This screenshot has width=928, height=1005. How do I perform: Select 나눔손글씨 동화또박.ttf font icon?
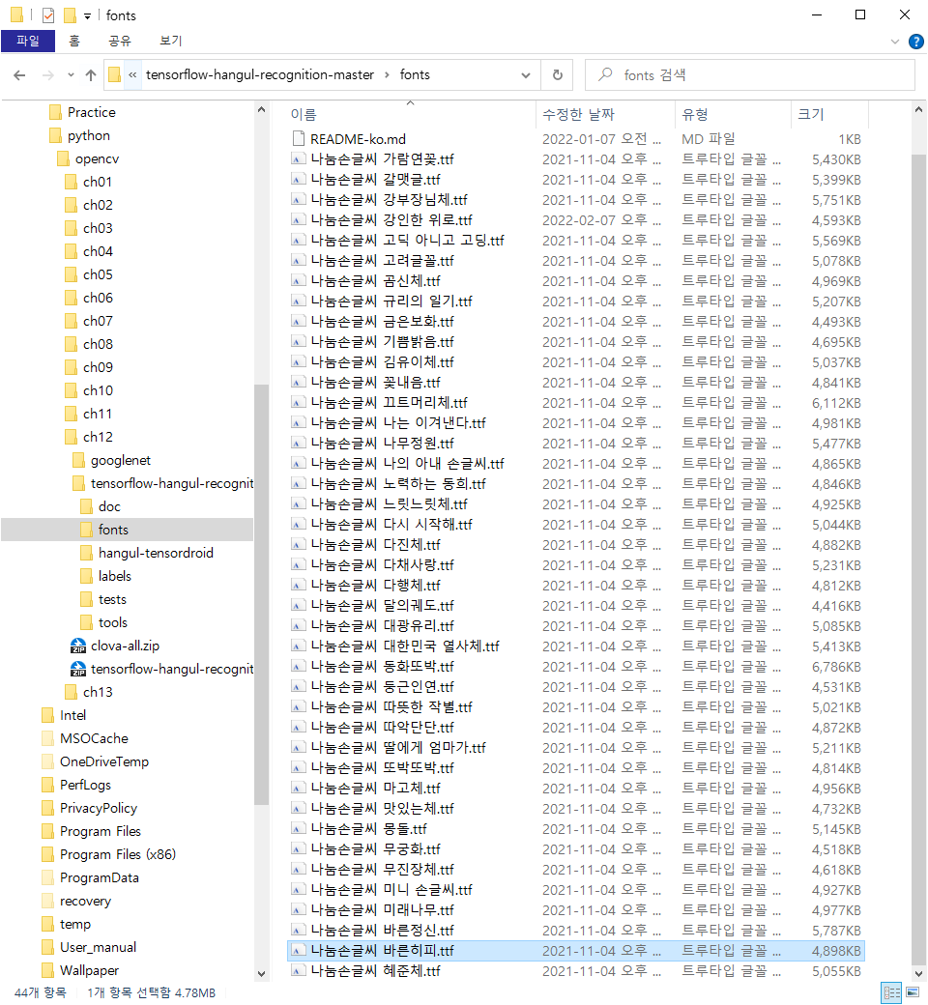(x=298, y=667)
